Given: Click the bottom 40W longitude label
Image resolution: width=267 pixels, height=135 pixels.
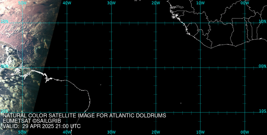Looking at the screenshot, I should 67,132.
